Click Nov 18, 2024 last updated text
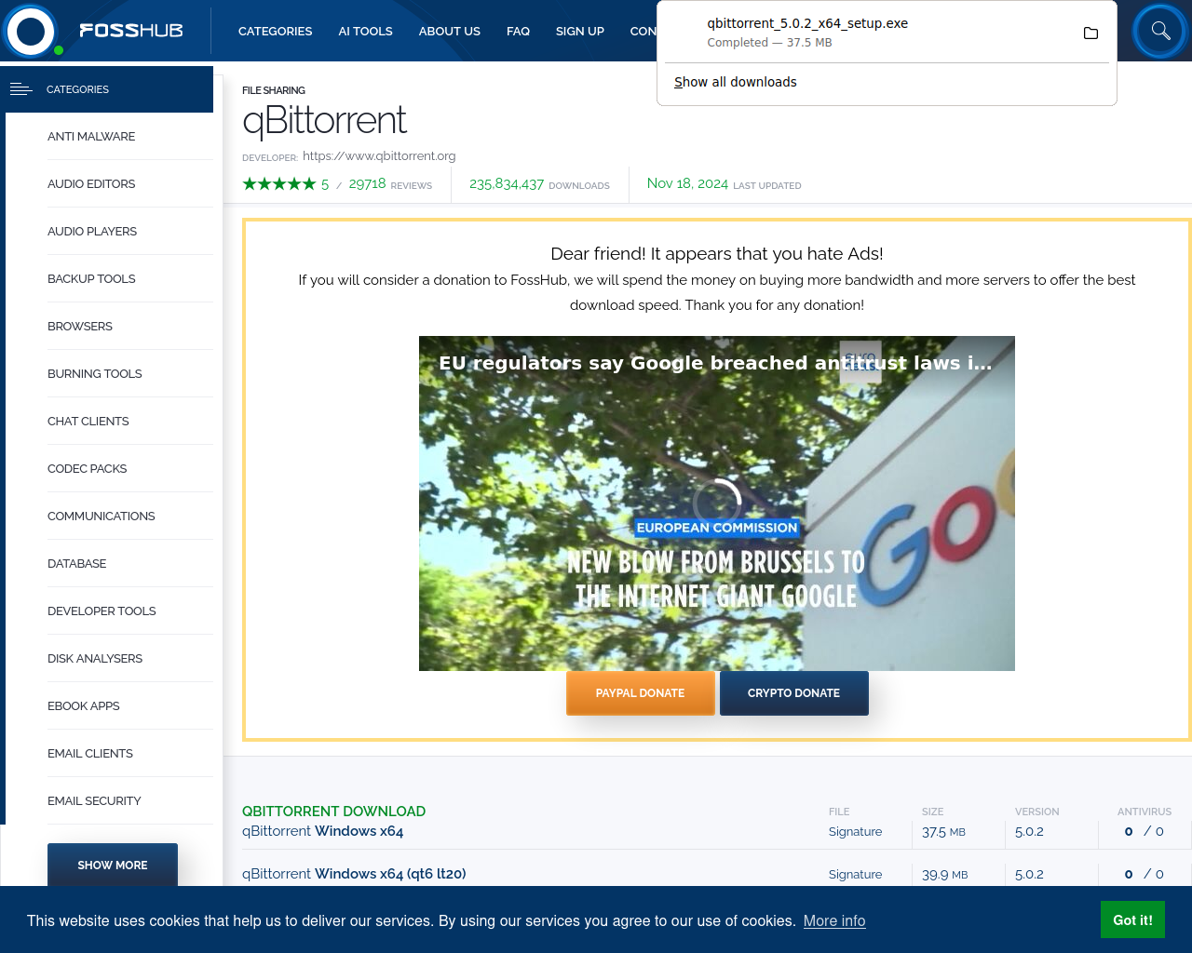Screen dimensions: 1192x953 724,184
